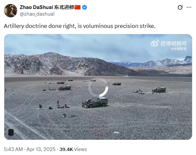The height and width of the screenshot is (155, 196).
Task: Click the word Views beside the count
Action: (x=81, y=149)
